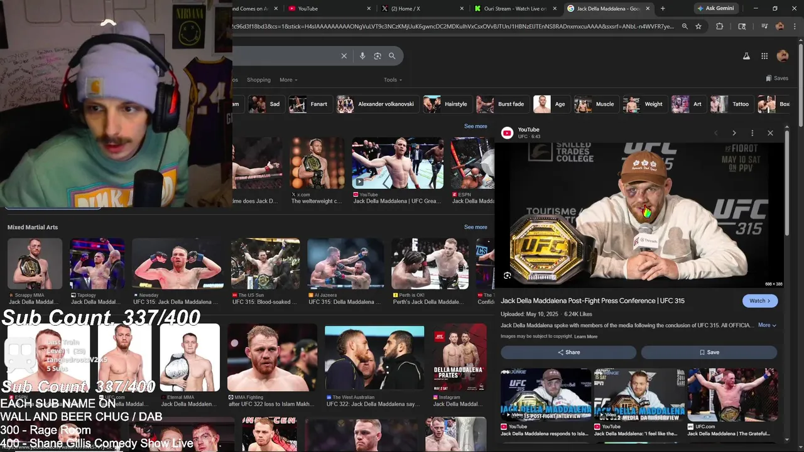Click the Watch button
804x452 pixels.
point(760,301)
